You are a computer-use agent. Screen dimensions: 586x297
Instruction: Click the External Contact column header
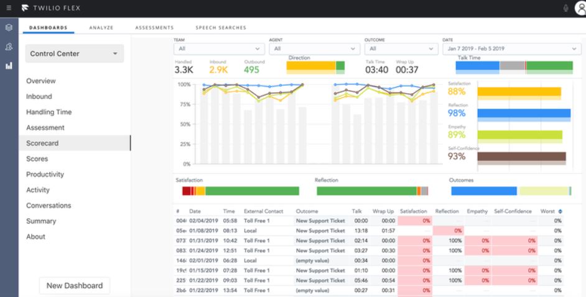pos(264,211)
